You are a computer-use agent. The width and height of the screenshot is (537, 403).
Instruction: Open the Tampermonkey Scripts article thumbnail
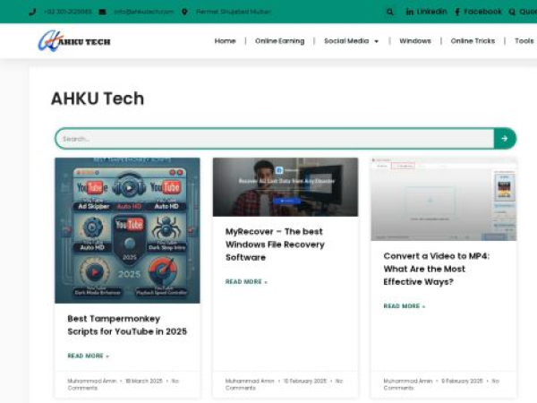127,230
